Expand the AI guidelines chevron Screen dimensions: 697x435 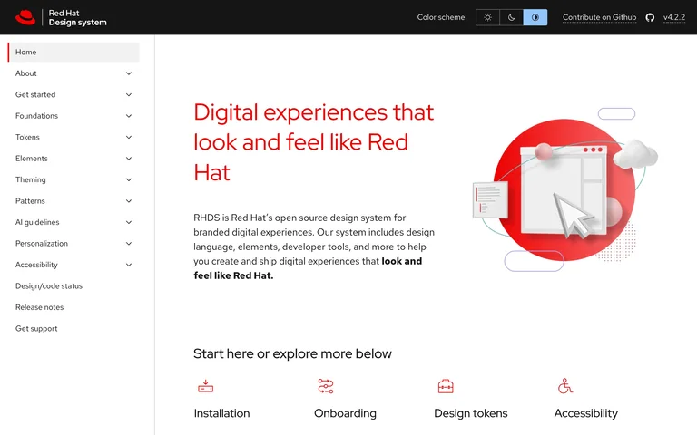pyautogui.click(x=129, y=222)
